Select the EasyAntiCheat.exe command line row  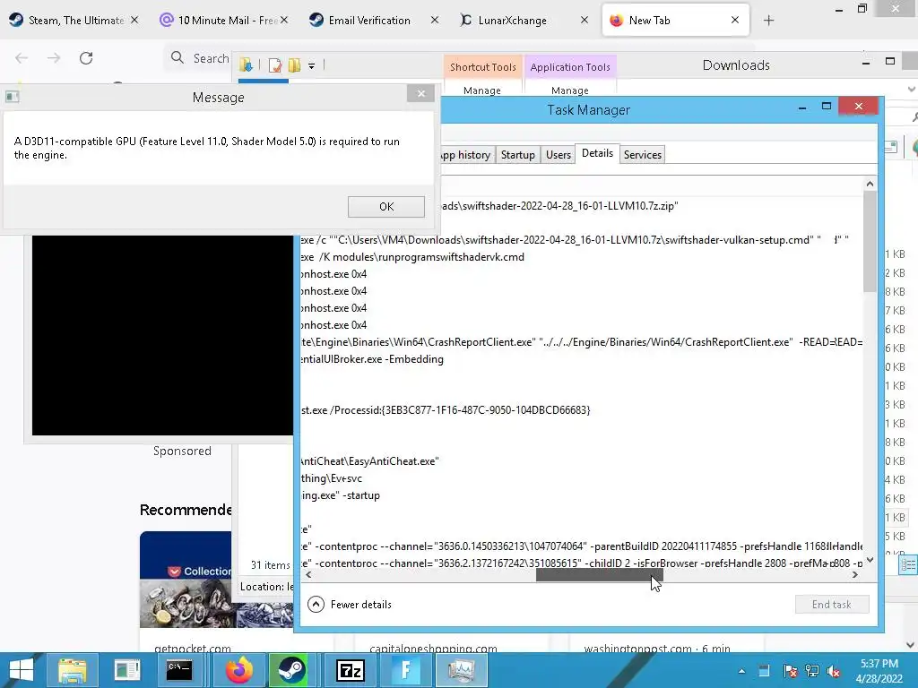pos(582,461)
